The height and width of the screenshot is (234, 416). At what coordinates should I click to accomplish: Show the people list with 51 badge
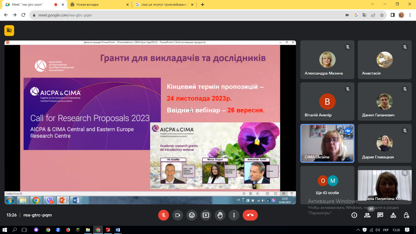(367, 215)
